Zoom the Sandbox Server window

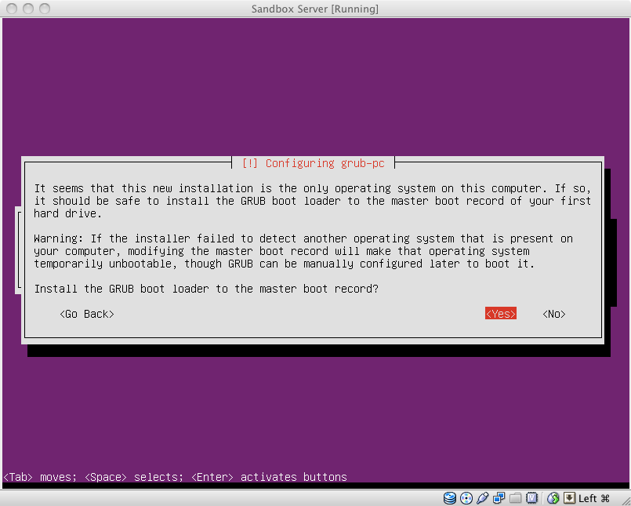pos(45,9)
